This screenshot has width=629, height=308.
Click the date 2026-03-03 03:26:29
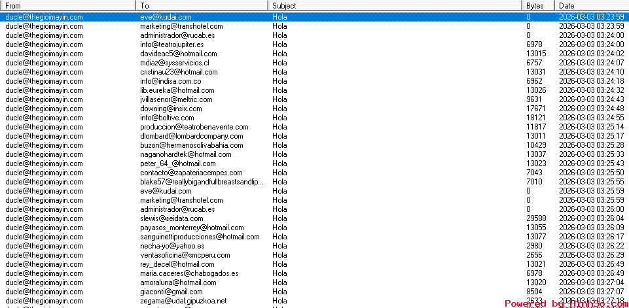591,256
